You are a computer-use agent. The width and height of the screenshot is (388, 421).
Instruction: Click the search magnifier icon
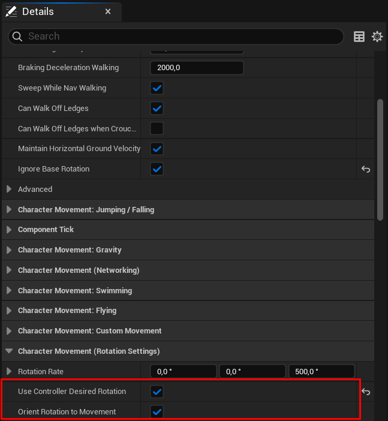tap(17, 36)
